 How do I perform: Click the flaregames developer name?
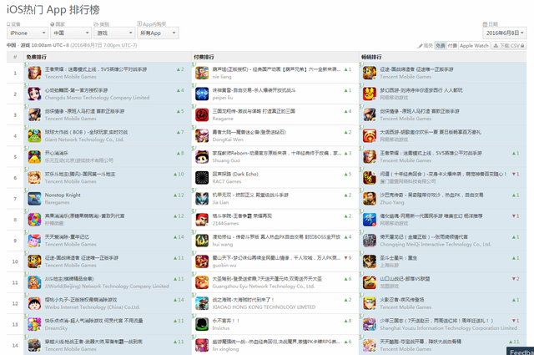58,202
